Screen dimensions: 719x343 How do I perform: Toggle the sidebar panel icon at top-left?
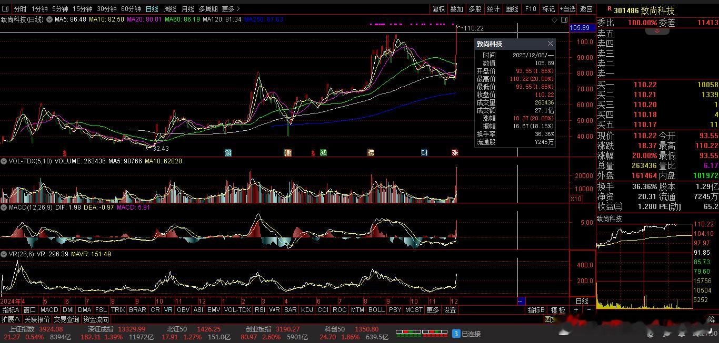pyautogui.click(x=5, y=9)
